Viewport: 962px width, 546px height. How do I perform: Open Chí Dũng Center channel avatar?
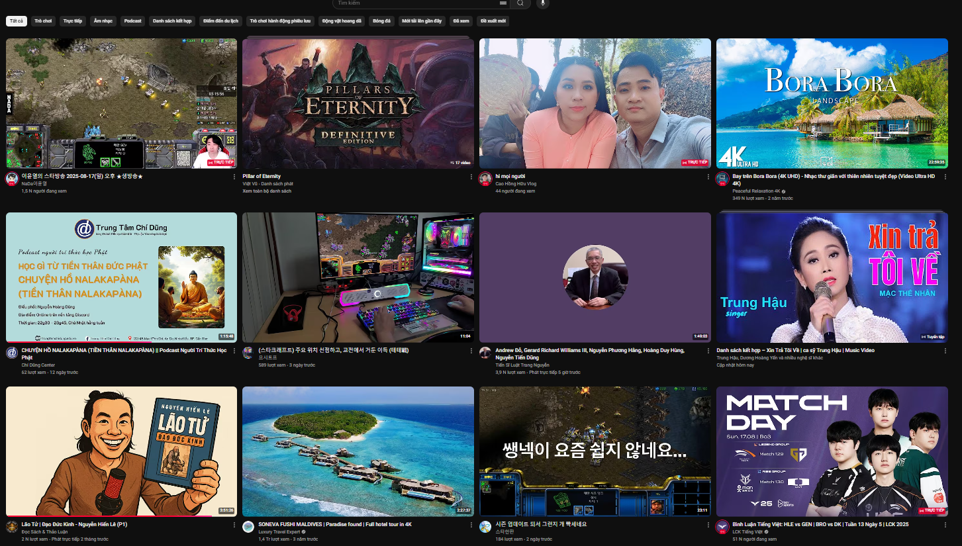[x=12, y=353]
